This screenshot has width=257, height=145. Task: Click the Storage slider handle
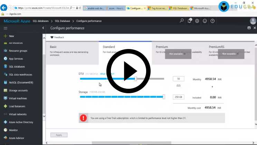point(164,97)
